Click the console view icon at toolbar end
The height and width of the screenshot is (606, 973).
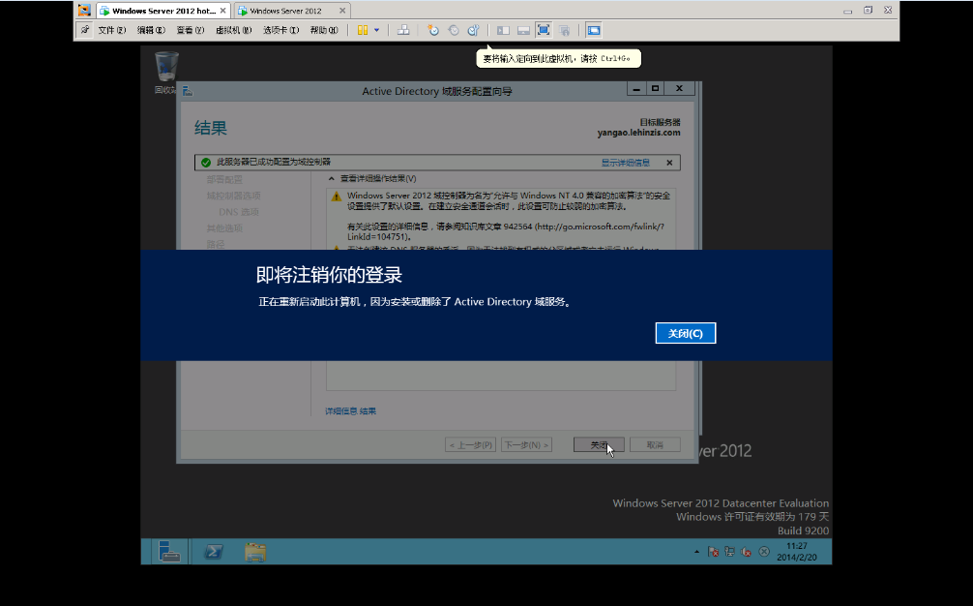point(593,30)
